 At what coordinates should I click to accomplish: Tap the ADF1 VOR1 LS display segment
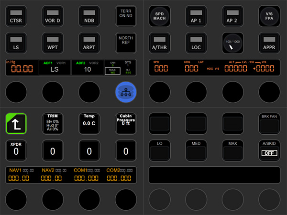55,67
